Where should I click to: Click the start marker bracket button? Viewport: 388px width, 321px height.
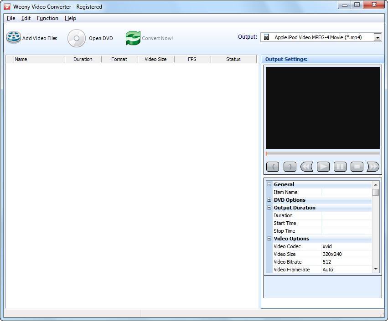coord(273,167)
